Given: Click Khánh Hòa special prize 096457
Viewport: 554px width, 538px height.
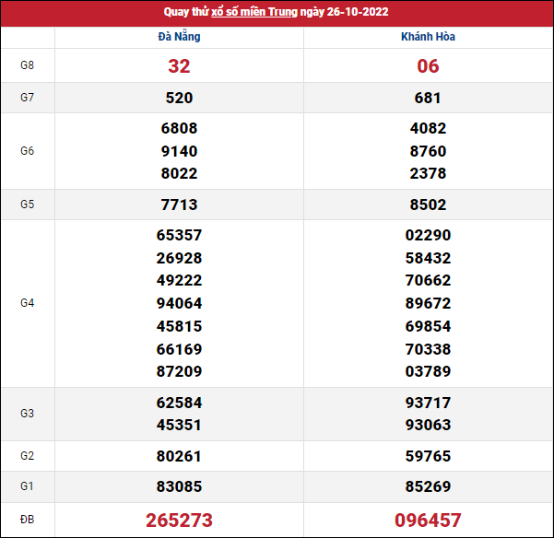Looking at the screenshot, I should point(428,520).
